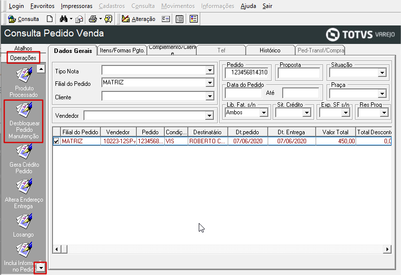Expand the Praça dropdown
This screenshot has width=401, height=275.
point(382,93)
